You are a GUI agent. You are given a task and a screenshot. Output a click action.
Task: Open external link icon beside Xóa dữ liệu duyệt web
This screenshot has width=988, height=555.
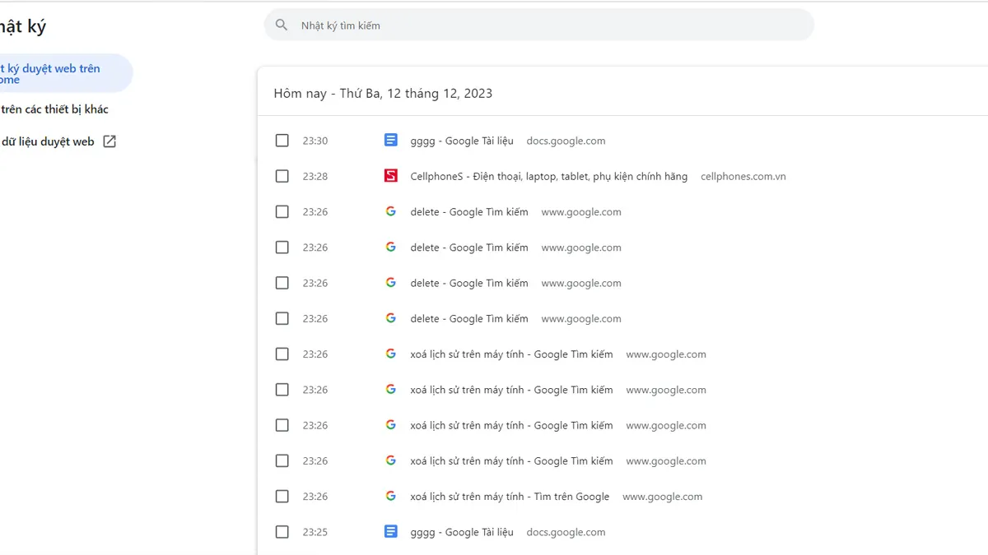click(109, 141)
